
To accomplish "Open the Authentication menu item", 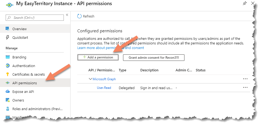I will pos(24,66).
